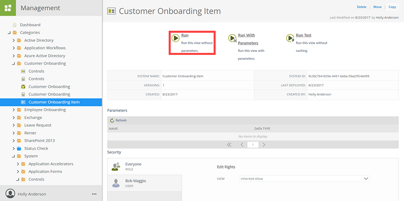Viewport: 404px width, 201px height.
Task: Click the Refresh button in Parameters
Action: coord(118,120)
